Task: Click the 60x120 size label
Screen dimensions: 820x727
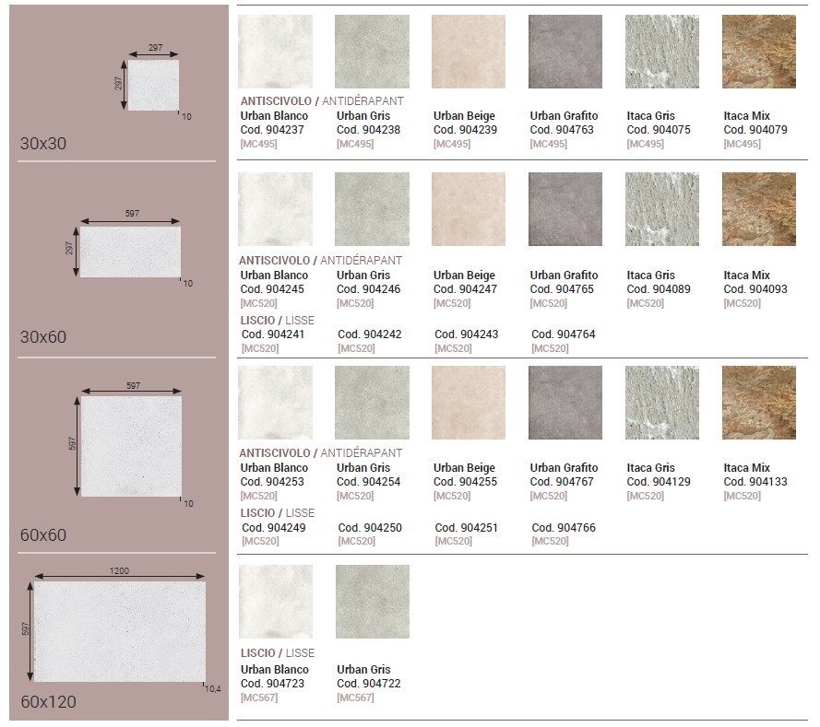Action: tap(49, 701)
